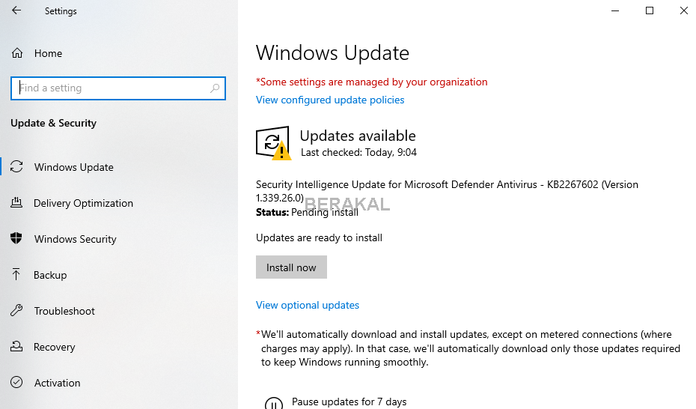Screen dimensions: 696x409
Task: Click the search magnifier in Find a setting
Action: point(215,88)
